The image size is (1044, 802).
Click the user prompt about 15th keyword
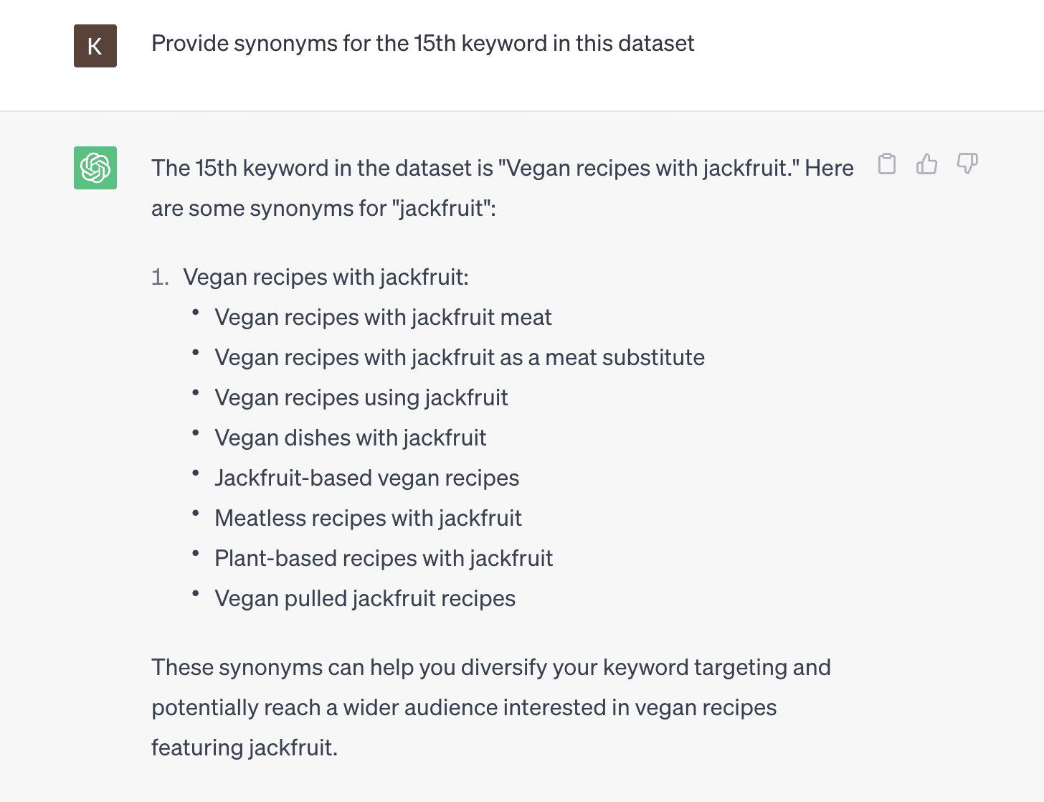[422, 44]
